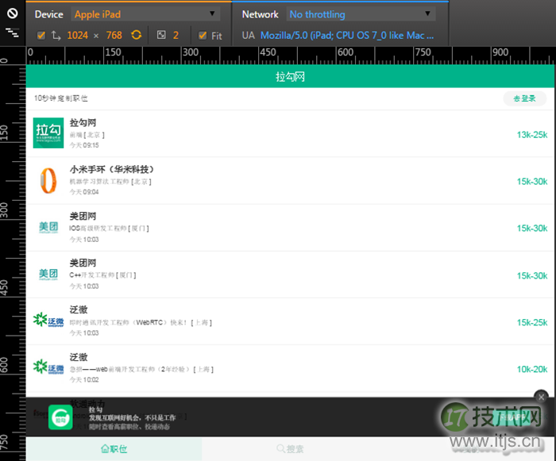Close the app download banner
This screenshot has width=556, height=461.
pyautogui.click(x=541, y=398)
